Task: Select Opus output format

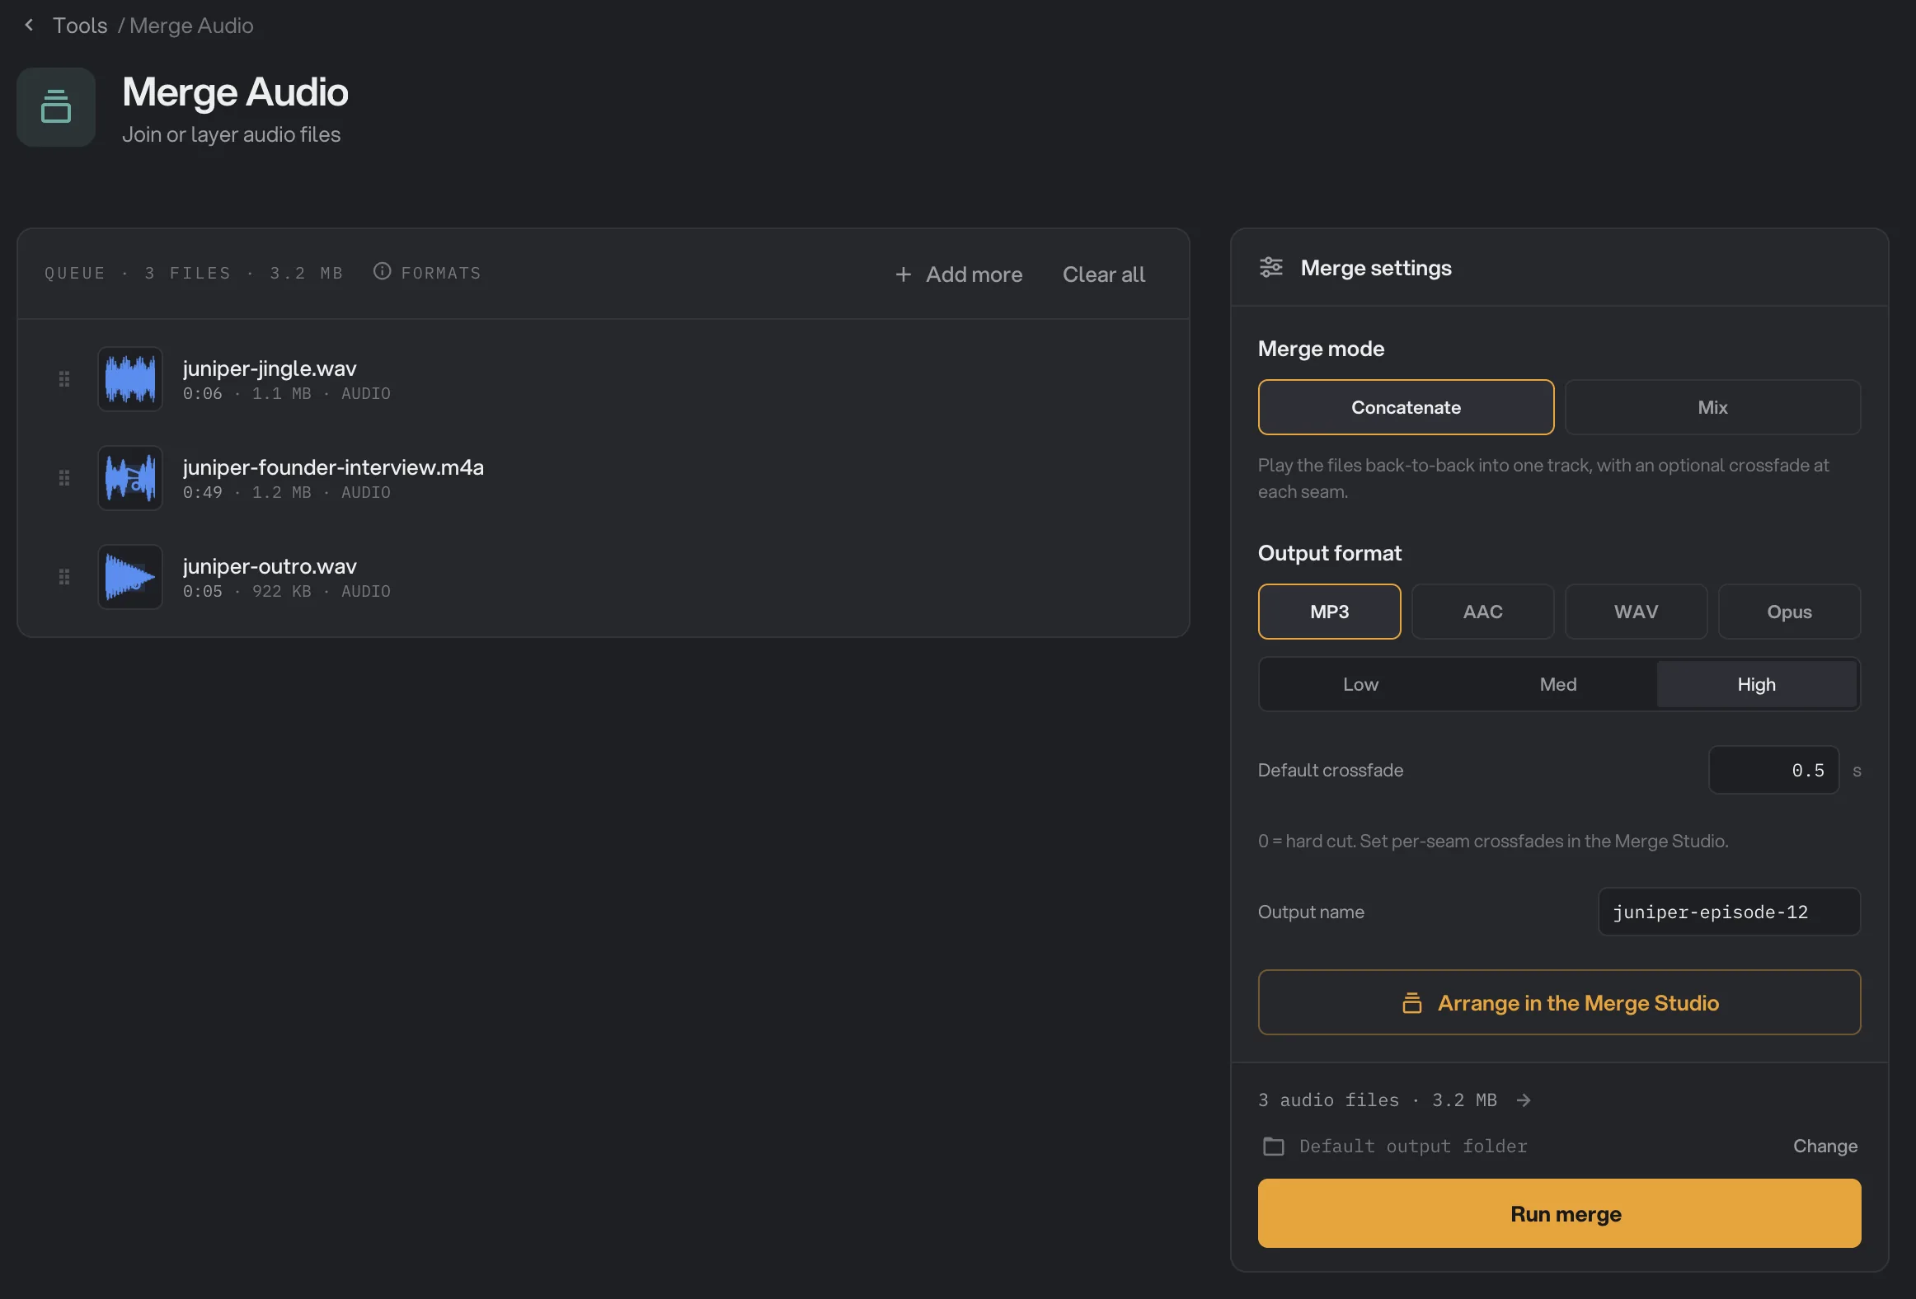Action: point(1789,612)
